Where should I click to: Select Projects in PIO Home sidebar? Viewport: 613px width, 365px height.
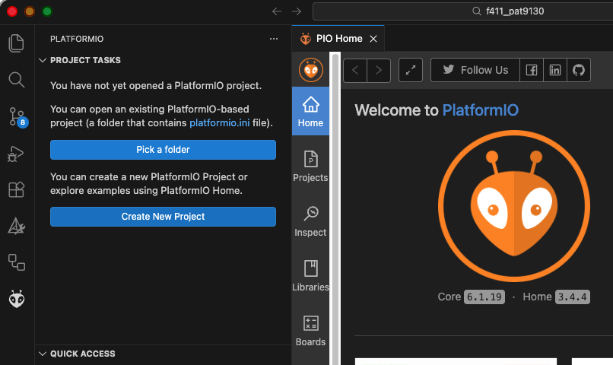[x=310, y=167]
